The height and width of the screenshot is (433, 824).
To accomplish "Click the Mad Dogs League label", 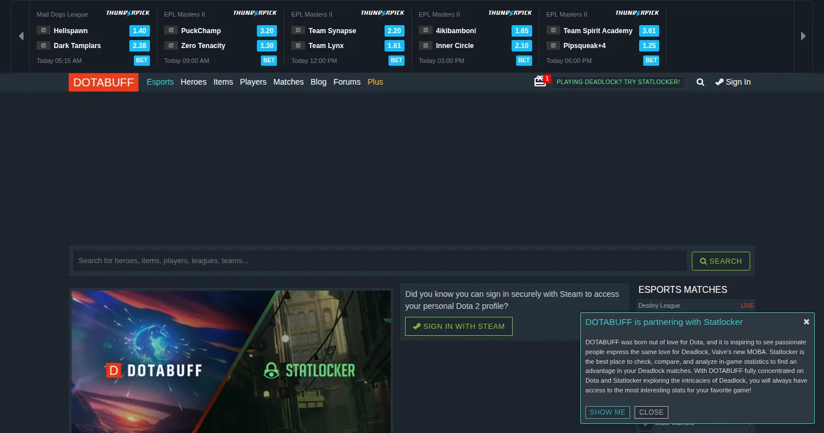I will 62,14.
